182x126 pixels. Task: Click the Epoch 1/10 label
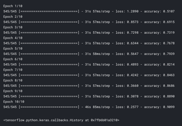click(13, 6)
